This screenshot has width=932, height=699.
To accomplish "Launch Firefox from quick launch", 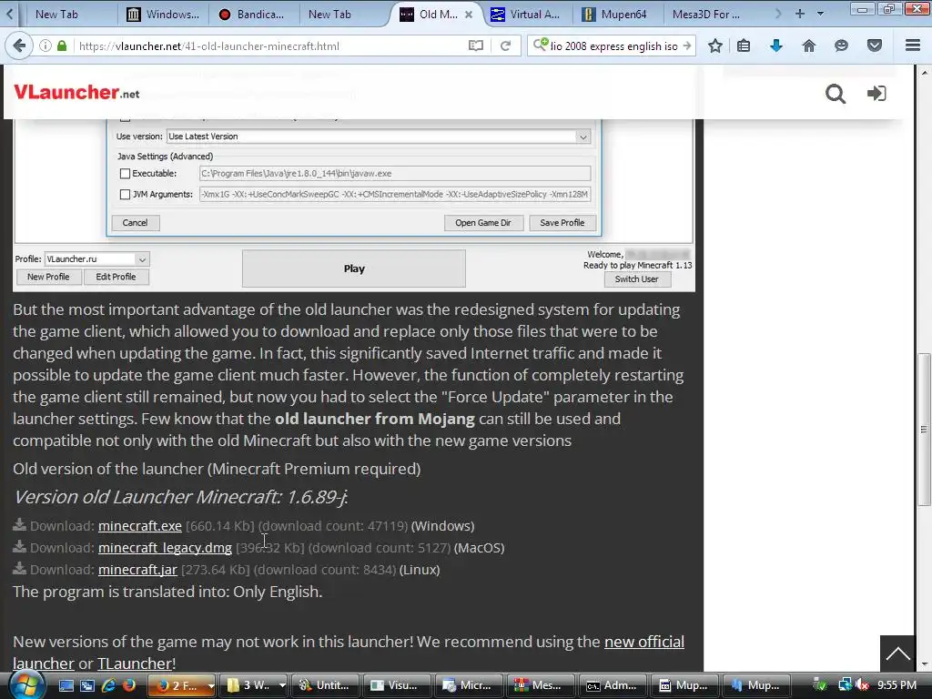I will 128,685.
